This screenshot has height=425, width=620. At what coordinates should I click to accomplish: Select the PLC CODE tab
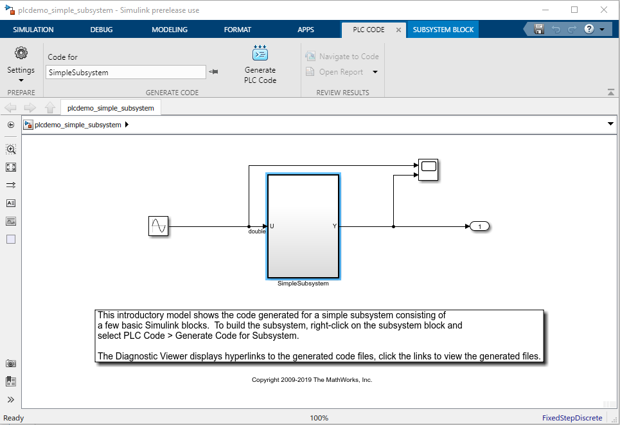tap(369, 30)
